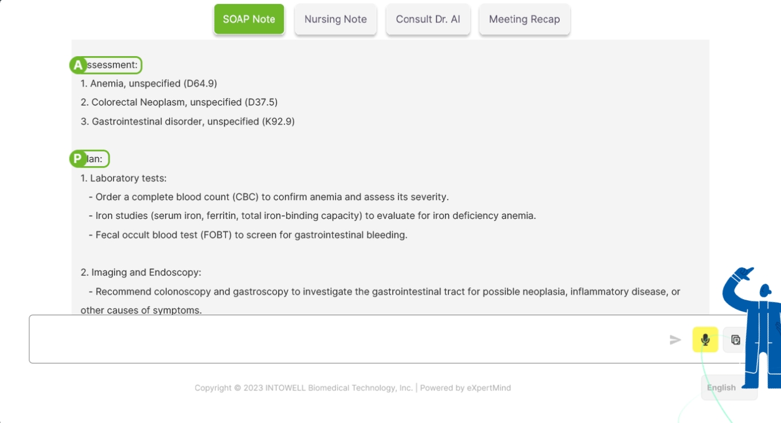The image size is (781, 423).
Task: Switch to the SOAP Note tab
Action: (249, 19)
